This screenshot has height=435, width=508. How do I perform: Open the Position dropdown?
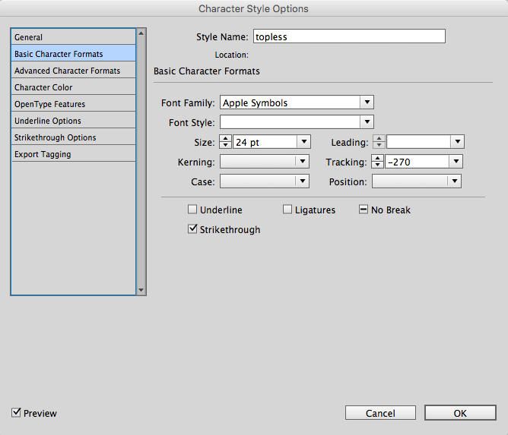click(417, 181)
